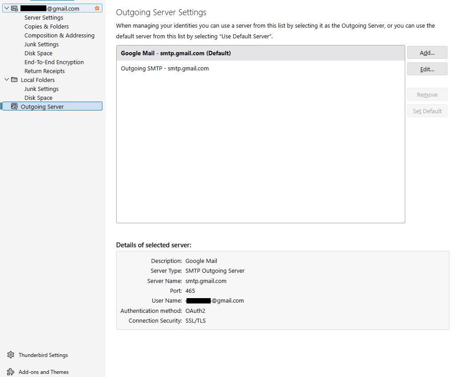The width and height of the screenshot is (452, 377).
Task: Open End-To-End Encryption settings
Action: 54,62
